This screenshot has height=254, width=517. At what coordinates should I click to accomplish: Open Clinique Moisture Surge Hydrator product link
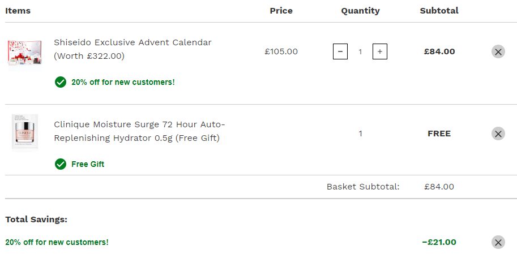[139, 131]
